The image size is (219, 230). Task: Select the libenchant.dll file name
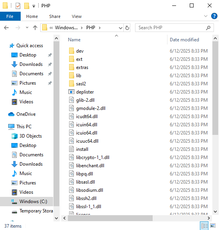pos(90,166)
